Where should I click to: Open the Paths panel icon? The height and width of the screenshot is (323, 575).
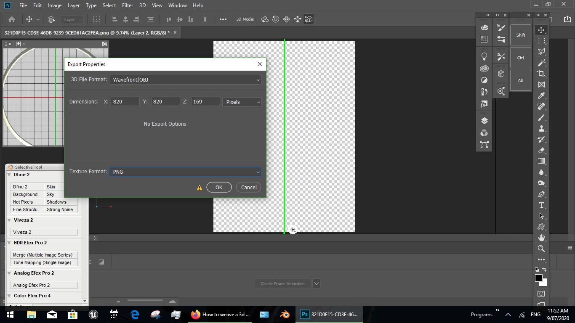click(x=484, y=144)
